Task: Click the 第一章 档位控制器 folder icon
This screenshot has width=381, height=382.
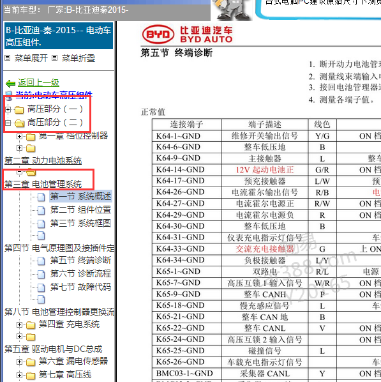Action: (31, 137)
